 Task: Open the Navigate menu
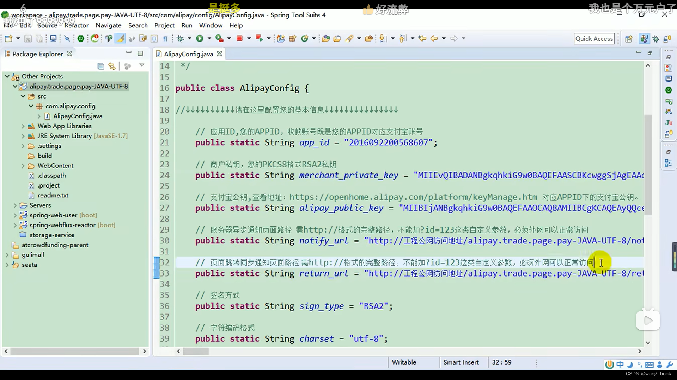point(108,25)
